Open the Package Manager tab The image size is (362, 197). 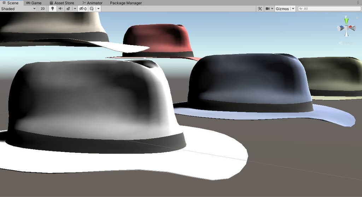(x=126, y=3)
